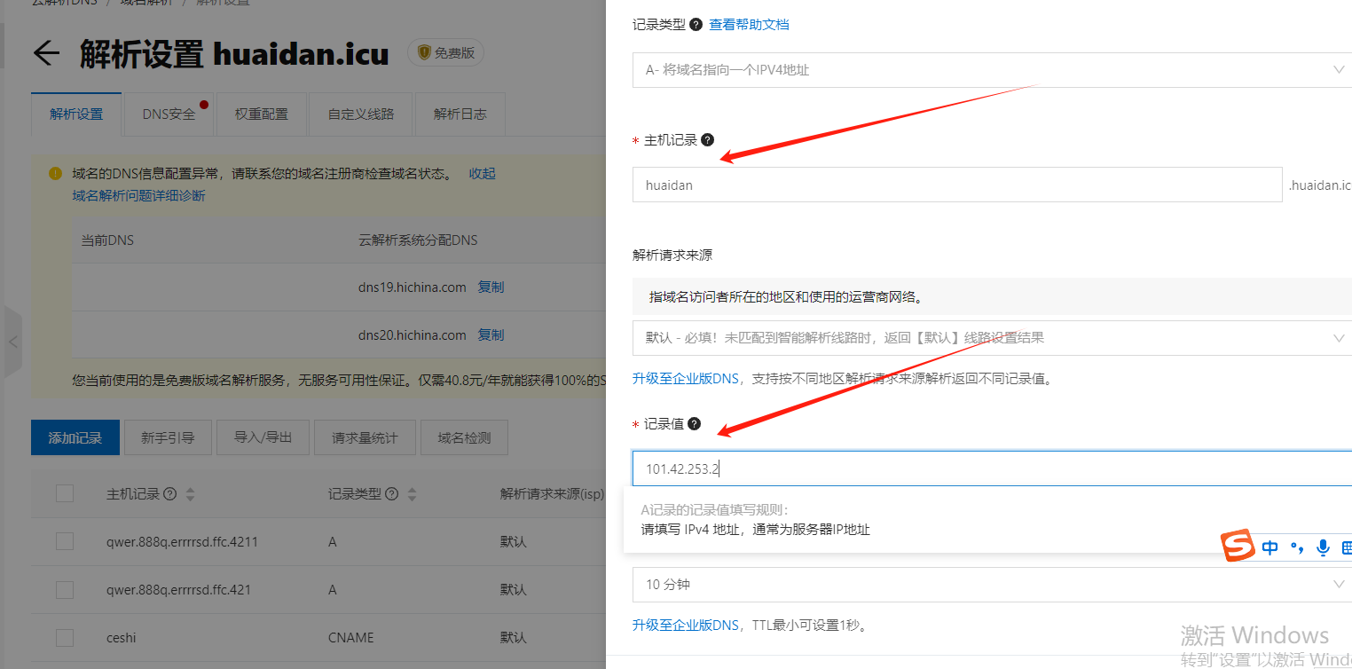Sort by 主机记录 column arrows
This screenshot has height=669, width=1352.
190,494
